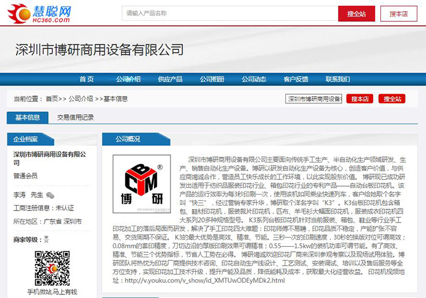
Task: Click the 公司概况 panel header
Action: (136, 139)
